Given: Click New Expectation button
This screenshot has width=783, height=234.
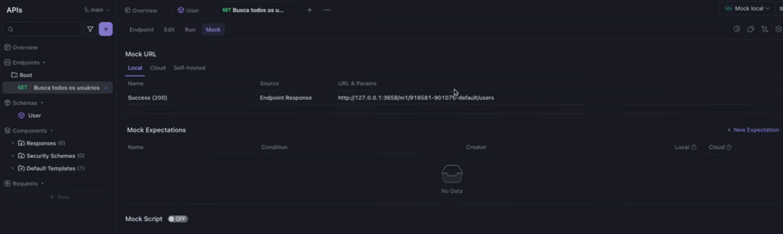Looking at the screenshot, I should tap(752, 130).
